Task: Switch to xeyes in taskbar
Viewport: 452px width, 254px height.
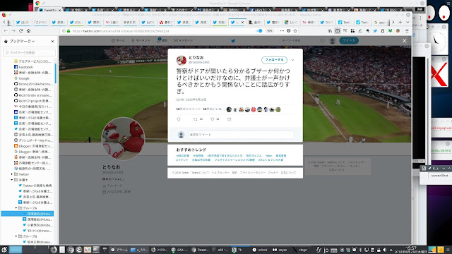Action: click(x=280, y=250)
